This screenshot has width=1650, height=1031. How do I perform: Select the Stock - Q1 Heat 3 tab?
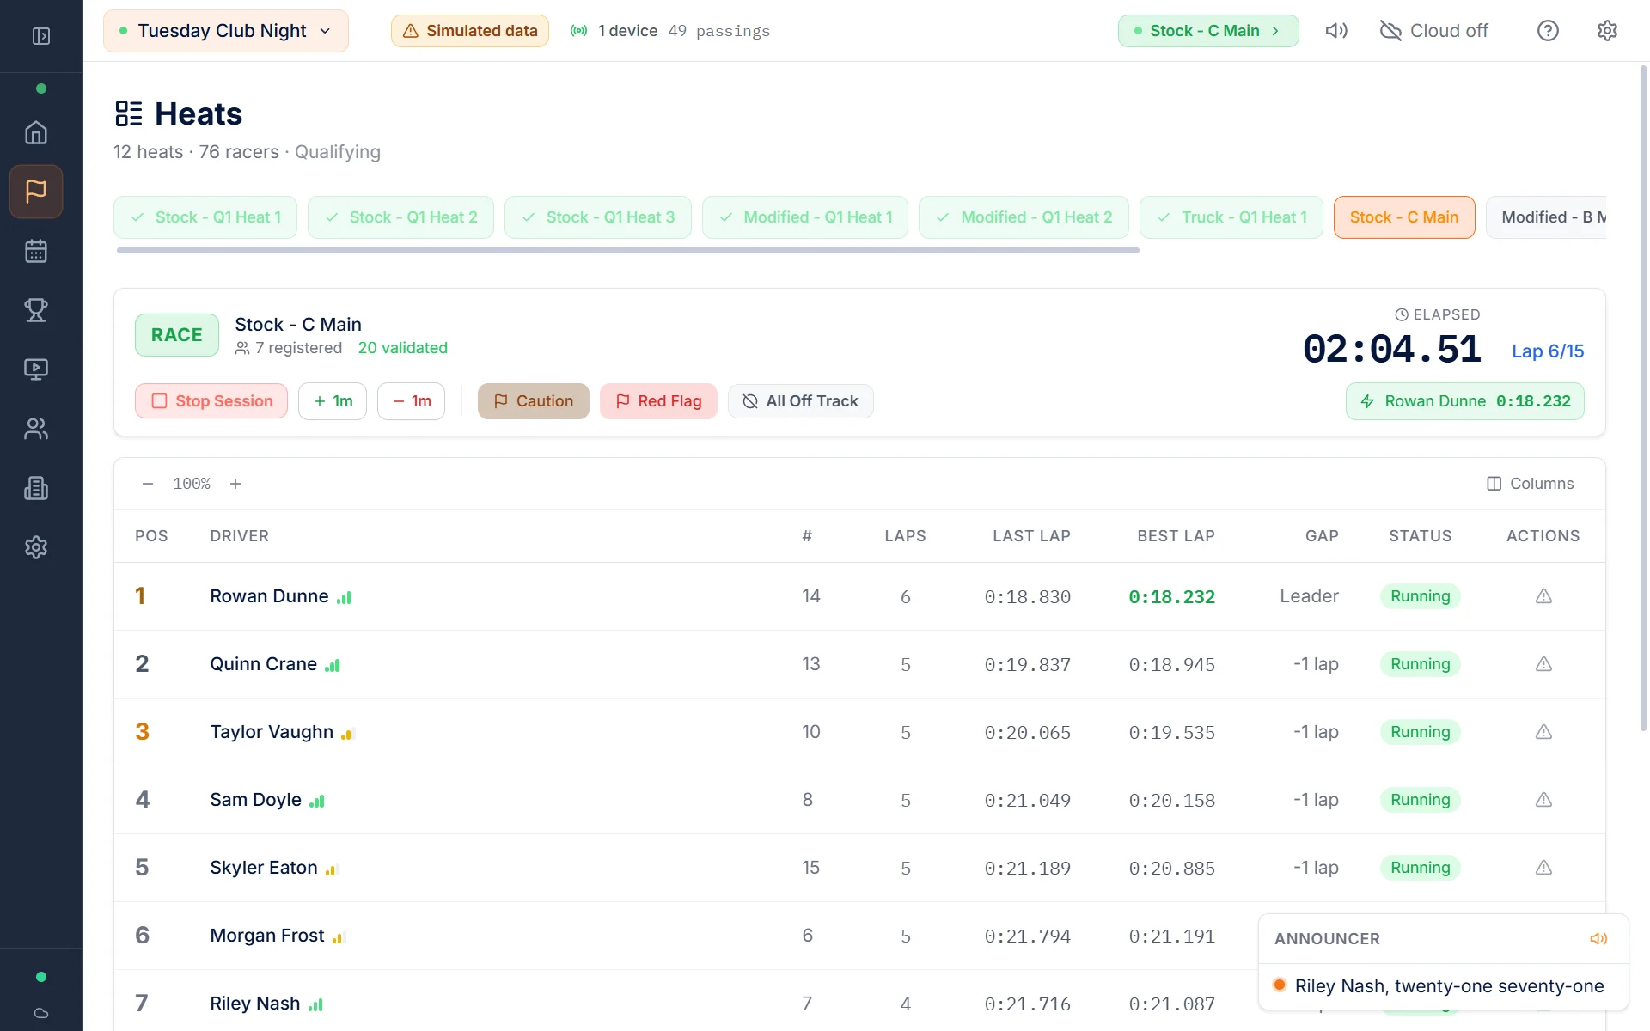click(598, 217)
